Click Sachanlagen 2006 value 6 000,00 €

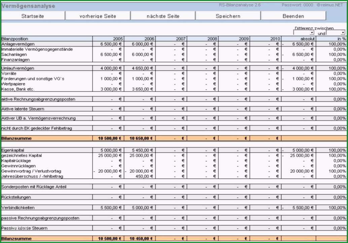click(142, 55)
